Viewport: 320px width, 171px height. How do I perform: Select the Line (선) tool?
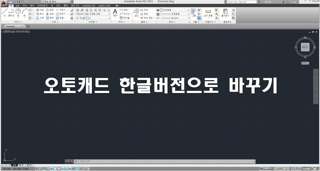click(x=5, y=13)
